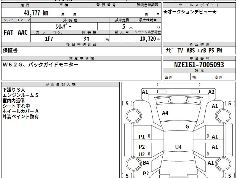The image size is (237, 178).
Task: Click the 車台番号 heading
Action: pos(199,58)
